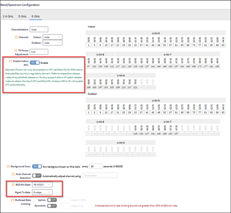The width and height of the screenshot is (231, 213).
Task: Open the Outdoor channel dropdown
Action: [52, 43]
